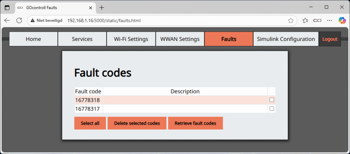This screenshot has width=350, height=154.
Task: Check the box for fault code 16778318
Action: click(x=272, y=100)
